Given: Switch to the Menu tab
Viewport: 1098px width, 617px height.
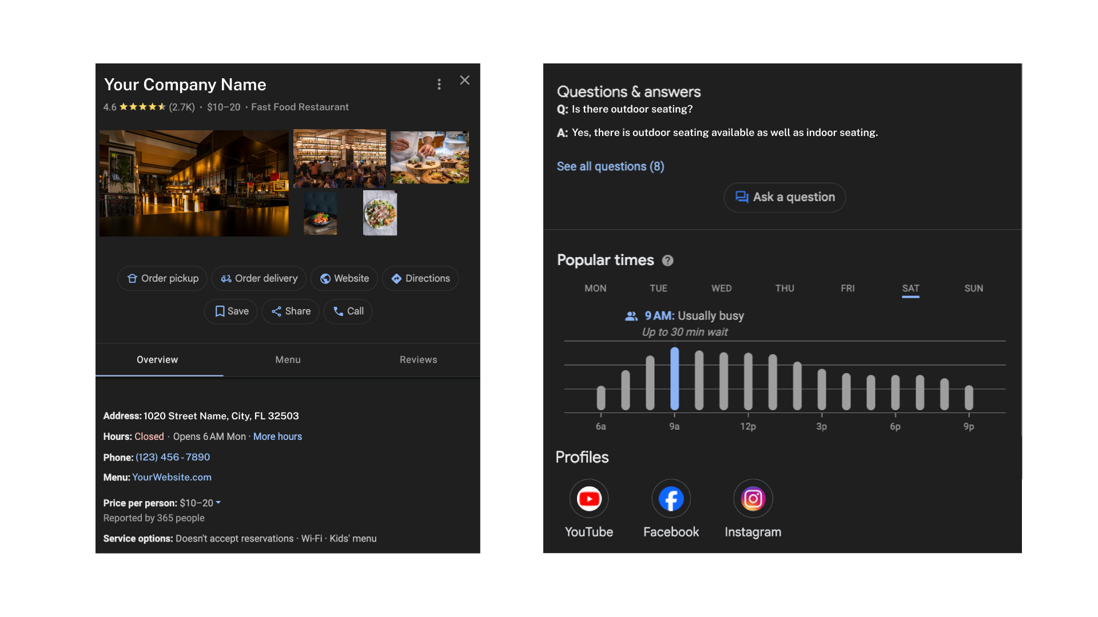Looking at the screenshot, I should [x=288, y=360].
